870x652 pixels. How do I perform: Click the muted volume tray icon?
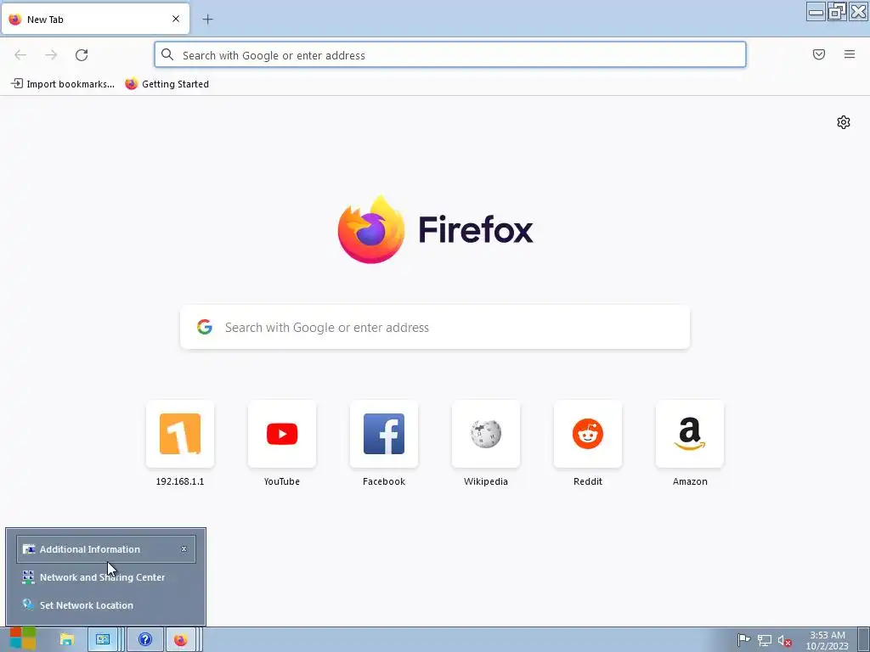[784, 640]
